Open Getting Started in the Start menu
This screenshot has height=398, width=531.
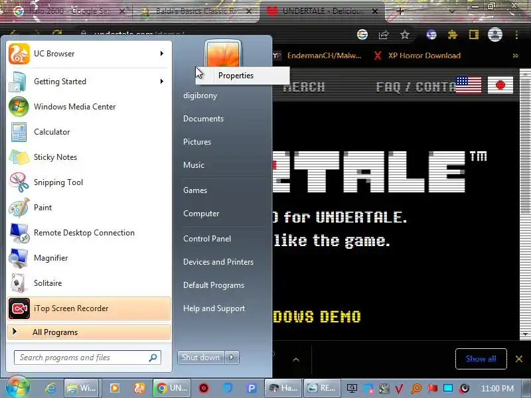[x=88, y=82]
